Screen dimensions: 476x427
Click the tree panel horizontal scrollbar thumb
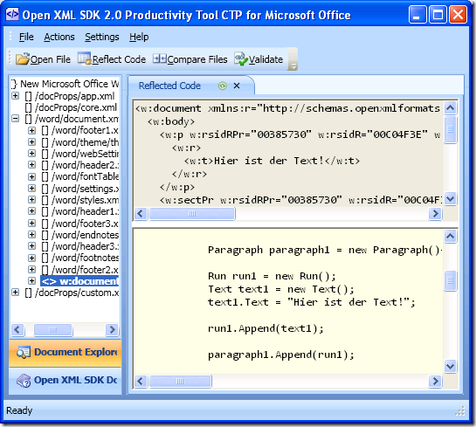click(53, 329)
